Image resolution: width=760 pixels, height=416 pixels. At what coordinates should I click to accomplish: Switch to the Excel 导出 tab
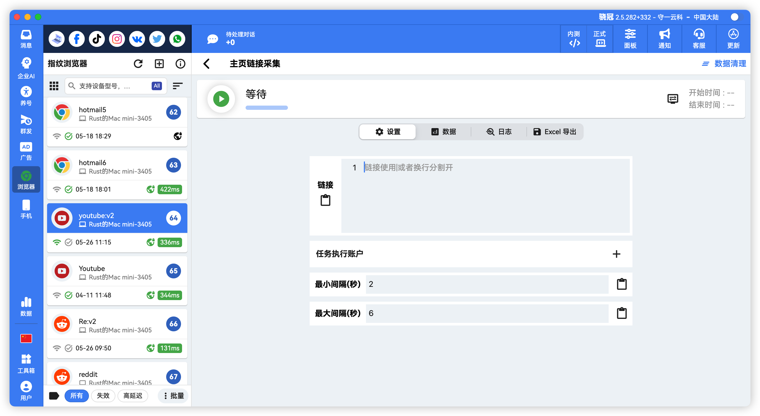pos(555,132)
